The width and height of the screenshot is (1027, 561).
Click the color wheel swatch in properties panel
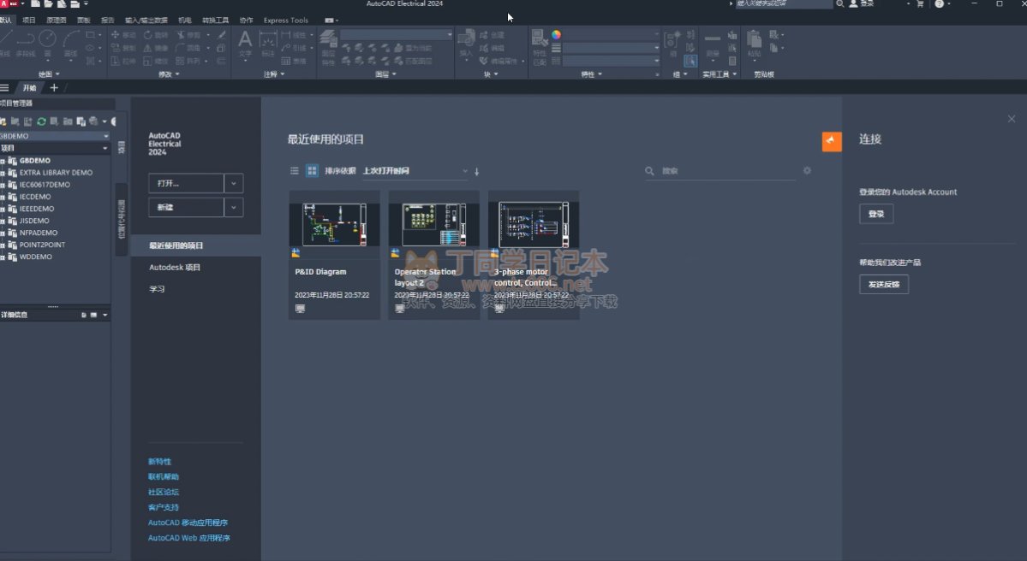click(x=556, y=35)
